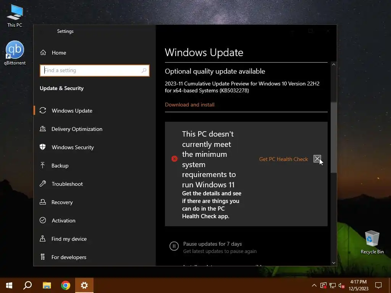391x293 pixels.
Task: Click the This PC desktop icon
Action: click(15, 16)
